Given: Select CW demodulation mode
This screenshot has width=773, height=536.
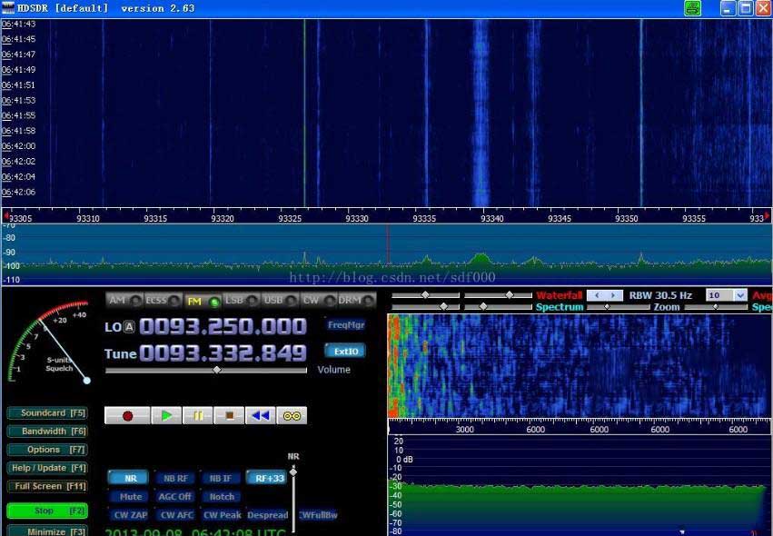Looking at the screenshot, I should point(319,301).
